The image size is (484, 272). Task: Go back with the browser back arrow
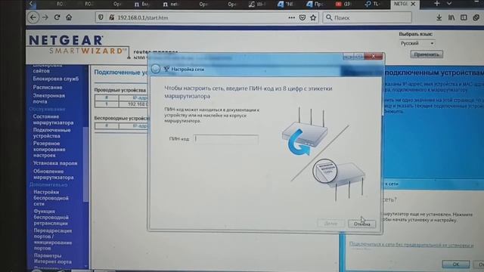33,17
